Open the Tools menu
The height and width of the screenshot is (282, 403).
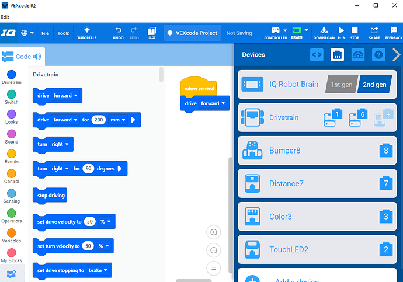pos(63,33)
